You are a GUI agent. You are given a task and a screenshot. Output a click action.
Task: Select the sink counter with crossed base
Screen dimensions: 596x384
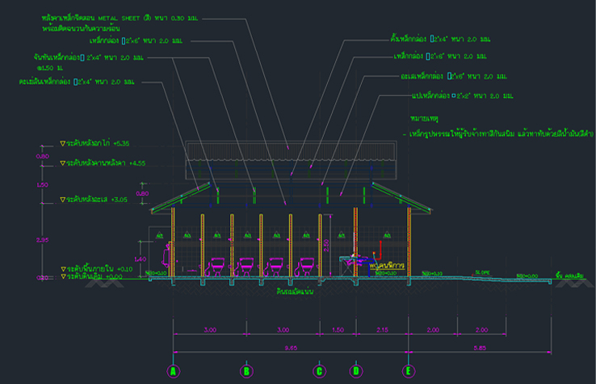click(348, 266)
